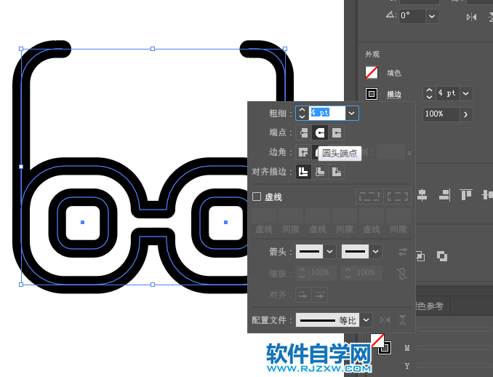Flip profile along axis icon
493x377 pixels.
385,320
